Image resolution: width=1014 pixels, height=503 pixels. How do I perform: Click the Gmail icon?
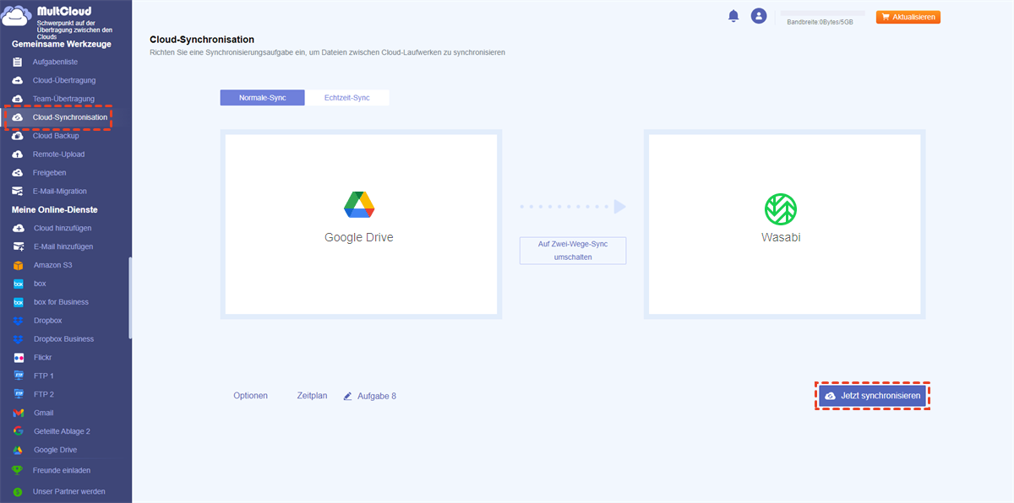(x=18, y=413)
